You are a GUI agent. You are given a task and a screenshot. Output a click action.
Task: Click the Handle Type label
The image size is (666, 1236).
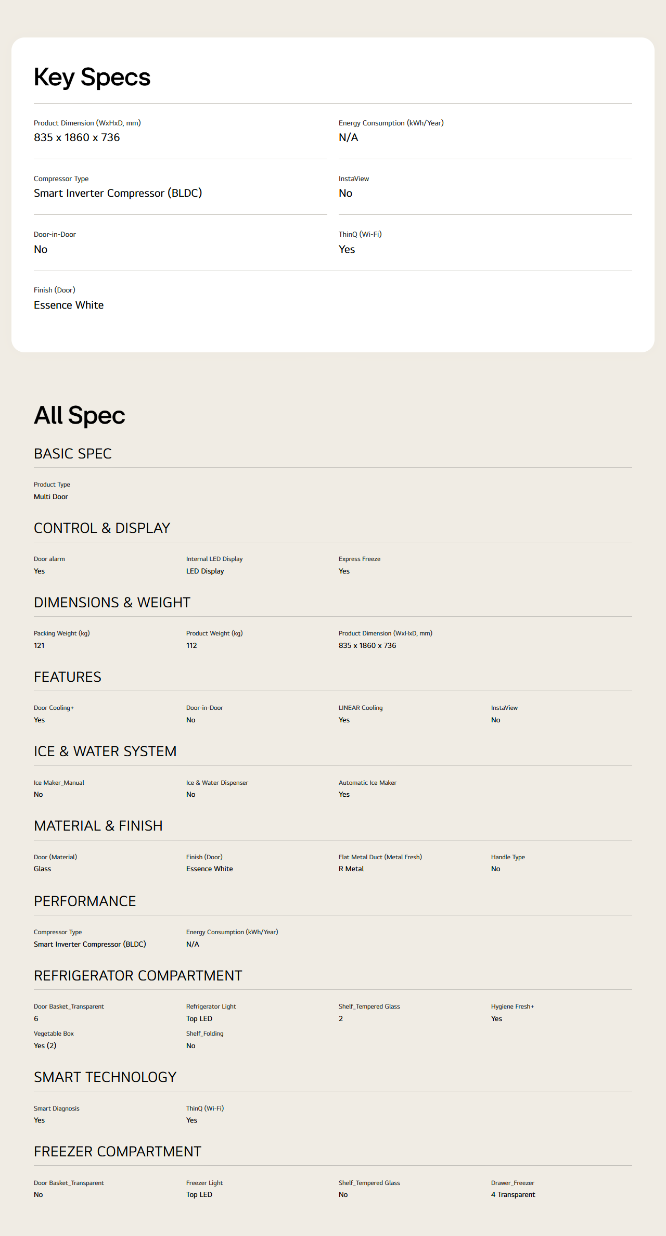[x=508, y=857]
